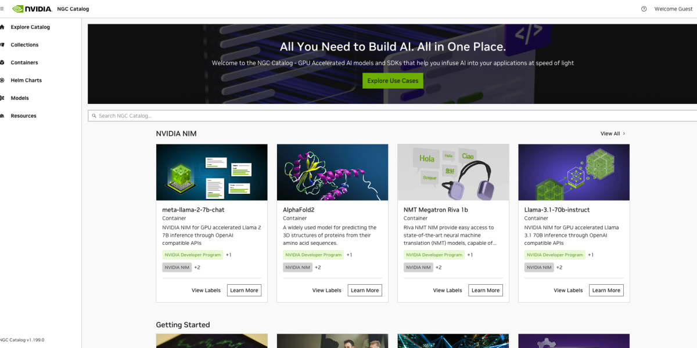Click the hamburger menu icon
Image resolution: width=697 pixels, height=348 pixels.
2,9
